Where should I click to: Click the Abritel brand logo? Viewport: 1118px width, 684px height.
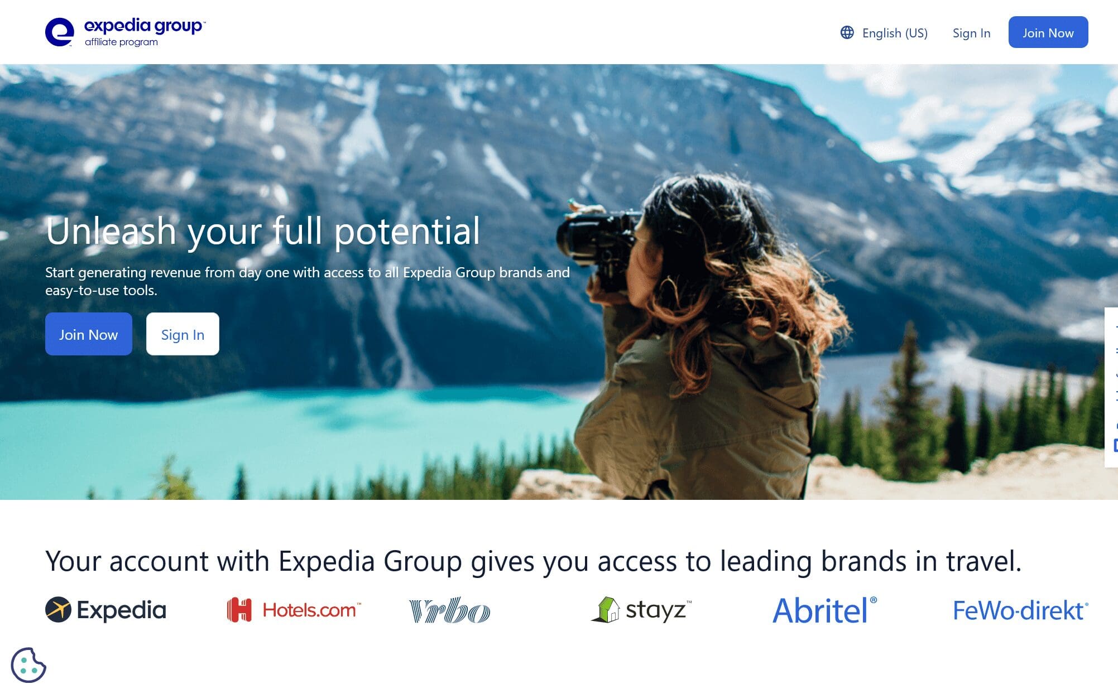pyautogui.click(x=824, y=610)
